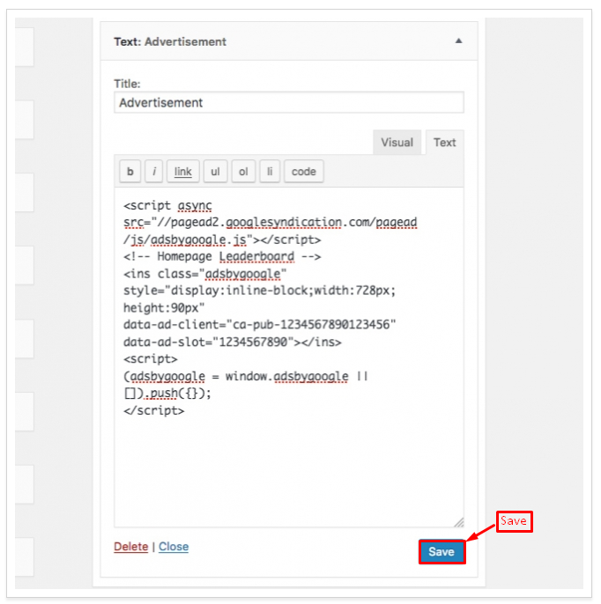This screenshot has height=604, width=601.
Task: Insert a link using link button
Action: [182, 172]
